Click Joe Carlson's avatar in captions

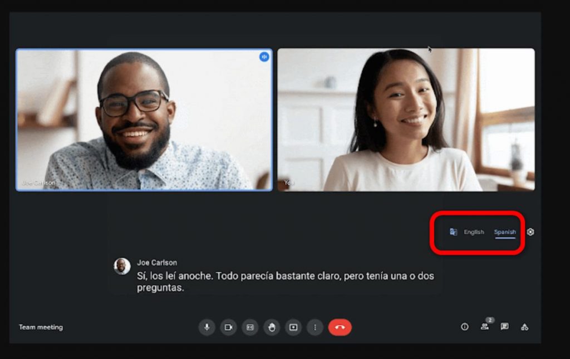(122, 266)
